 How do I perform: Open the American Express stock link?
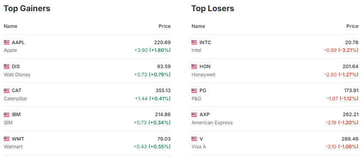[212, 123]
